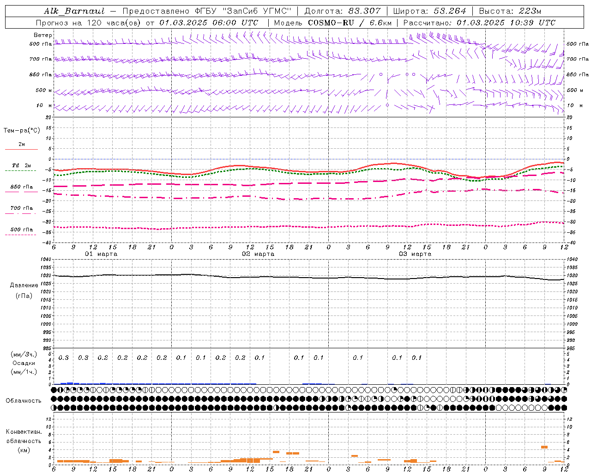Click the 'Широта: 53.264' header field
This screenshot has height=473, width=591.
[430, 11]
